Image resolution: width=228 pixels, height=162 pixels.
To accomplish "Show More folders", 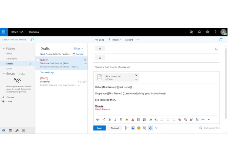I will click(9, 69).
